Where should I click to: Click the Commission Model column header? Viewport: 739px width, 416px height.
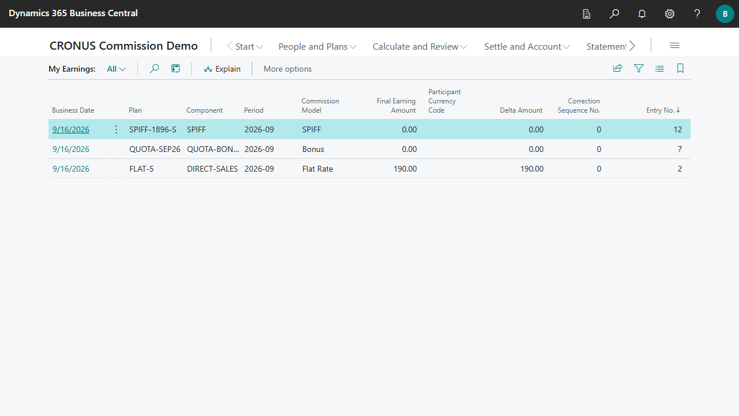(320, 106)
